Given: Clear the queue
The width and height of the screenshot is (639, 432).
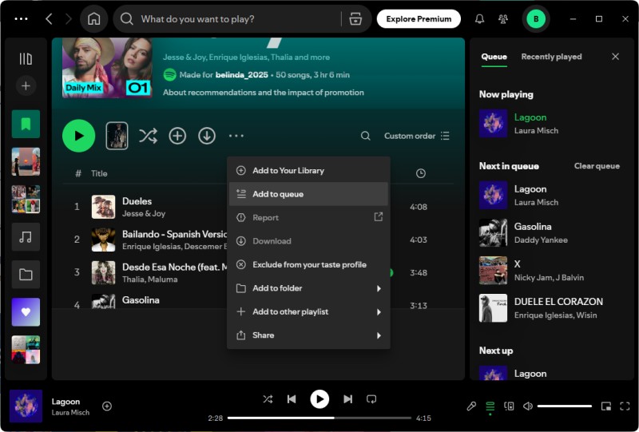Looking at the screenshot, I should pyautogui.click(x=597, y=166).
